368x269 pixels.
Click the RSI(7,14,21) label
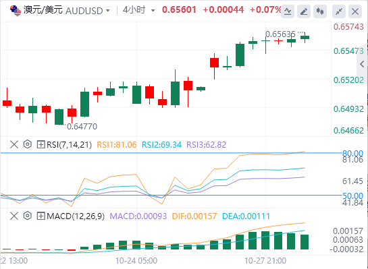(x=69, y=144)
